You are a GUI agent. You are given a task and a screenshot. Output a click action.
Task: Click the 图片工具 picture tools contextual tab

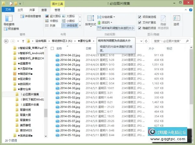tap(57, 4)
